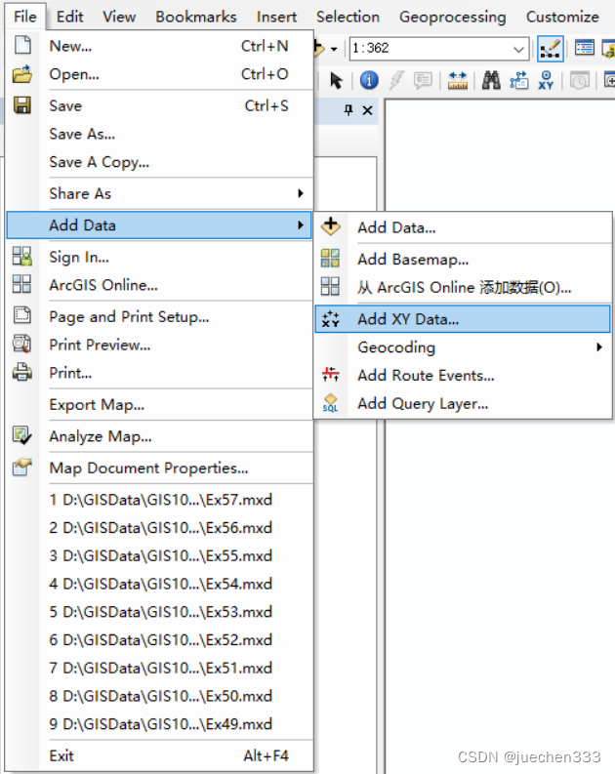This screenshot has height=774, width=615.
Task: Click the pin auto-hide panel icon
Action: [348, 110]
